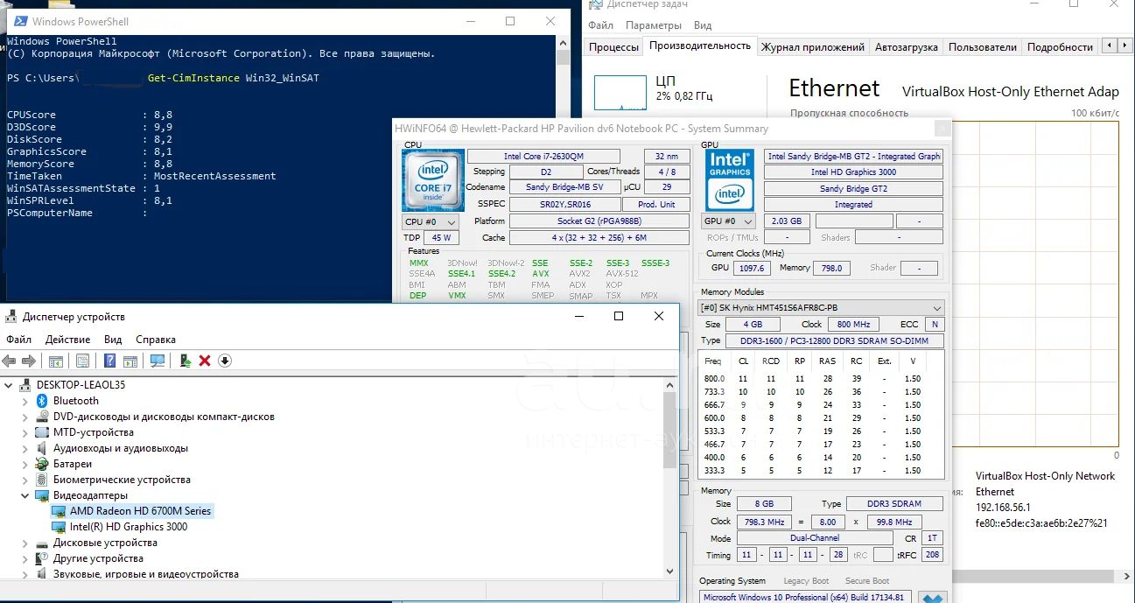Switch to the Пользователи tab
Image resolution: width=1135 pixels, height=603 pixels.
(x=982, y=47)
